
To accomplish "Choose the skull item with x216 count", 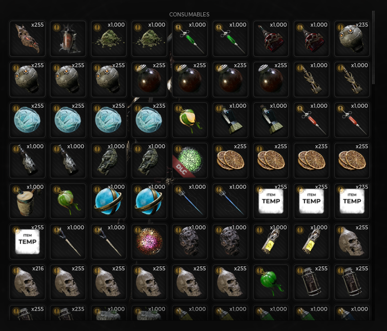I will [x=27, y=282].
